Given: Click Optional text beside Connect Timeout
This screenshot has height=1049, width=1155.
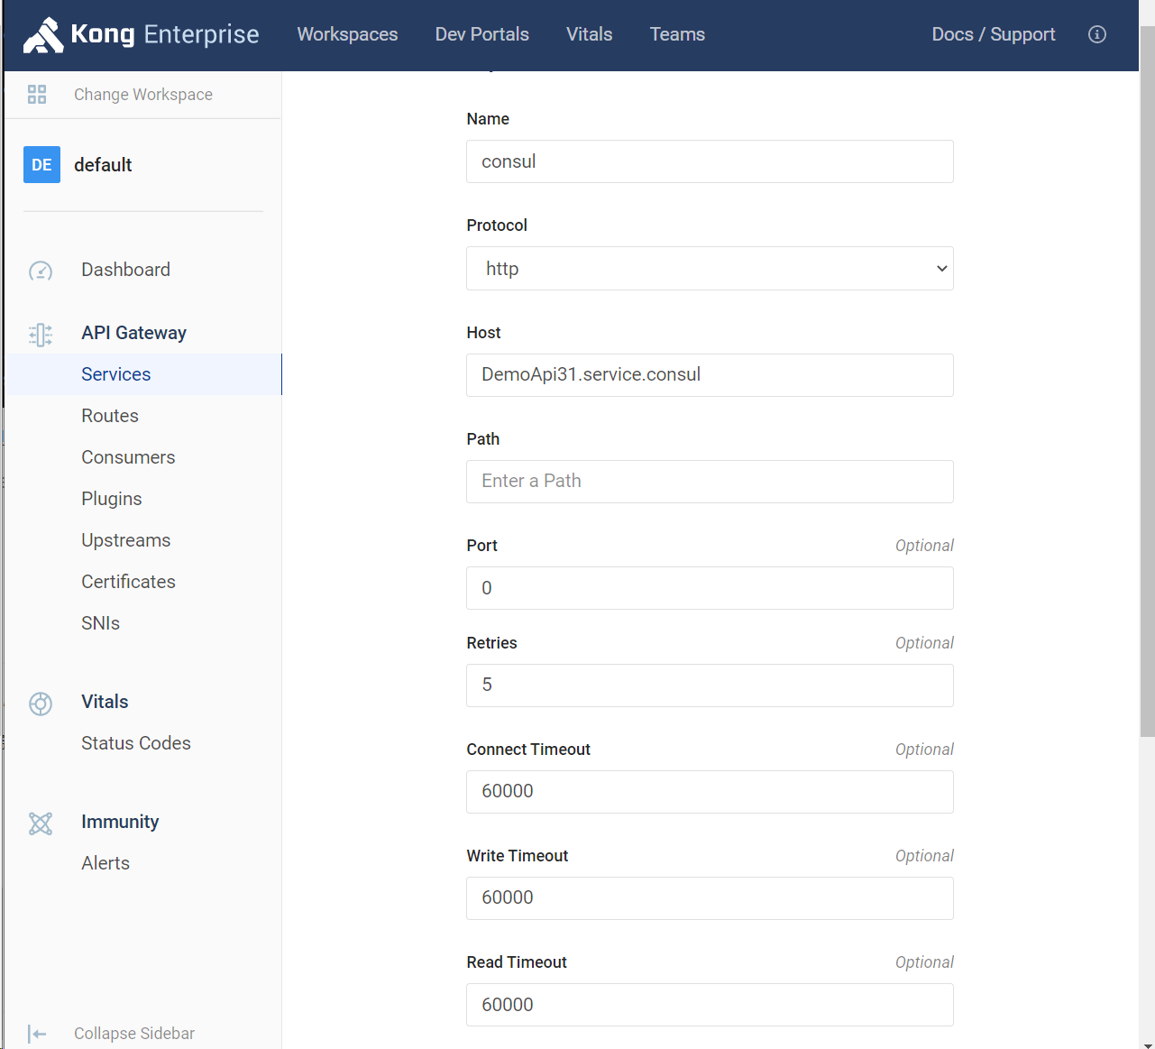Looking at the screenshot, I should coord(924,750).
